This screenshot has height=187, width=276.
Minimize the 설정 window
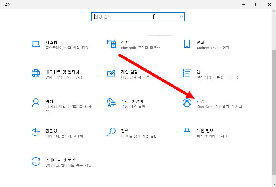[x=244, y=4]
